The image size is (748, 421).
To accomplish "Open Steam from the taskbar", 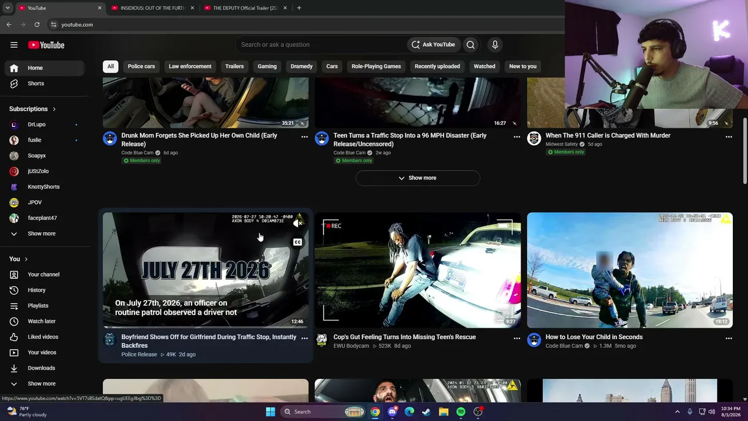I will (x=427, y=412).
